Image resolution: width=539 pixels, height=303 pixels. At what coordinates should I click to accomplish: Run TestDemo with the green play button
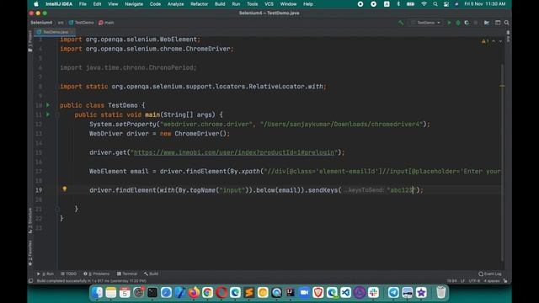449,23
